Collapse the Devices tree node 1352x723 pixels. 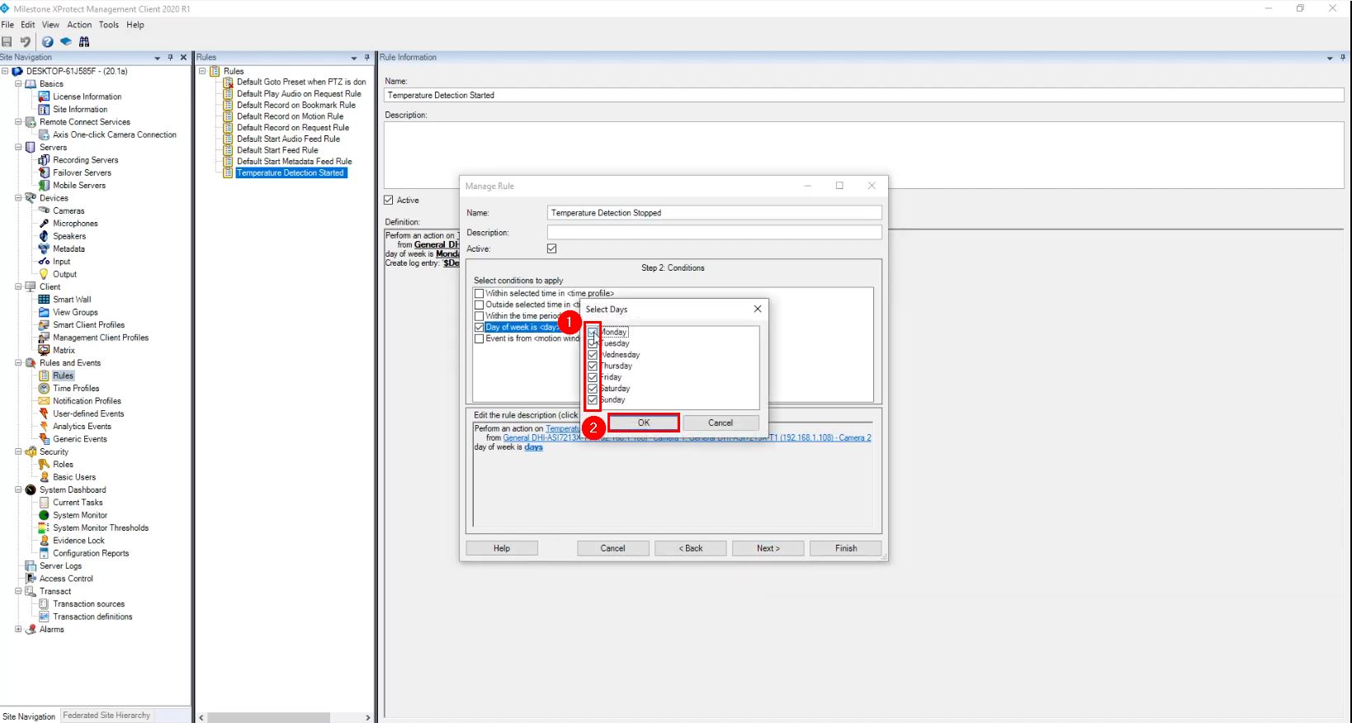[x=18, y=198]
